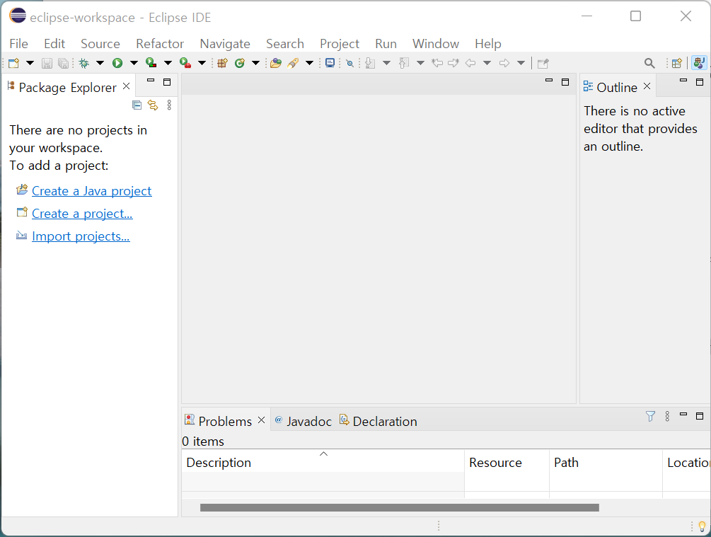Click the Previous Annotation icon
The height and width of the screenshot is (537, 711).
click(x=403, y=63)
